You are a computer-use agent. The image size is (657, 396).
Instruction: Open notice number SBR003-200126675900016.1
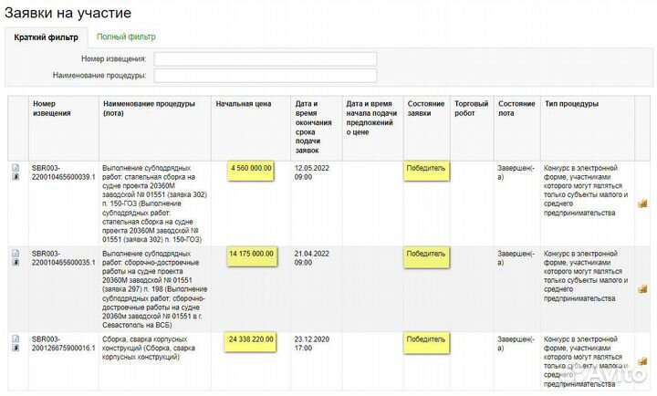(x=63, y=343)
